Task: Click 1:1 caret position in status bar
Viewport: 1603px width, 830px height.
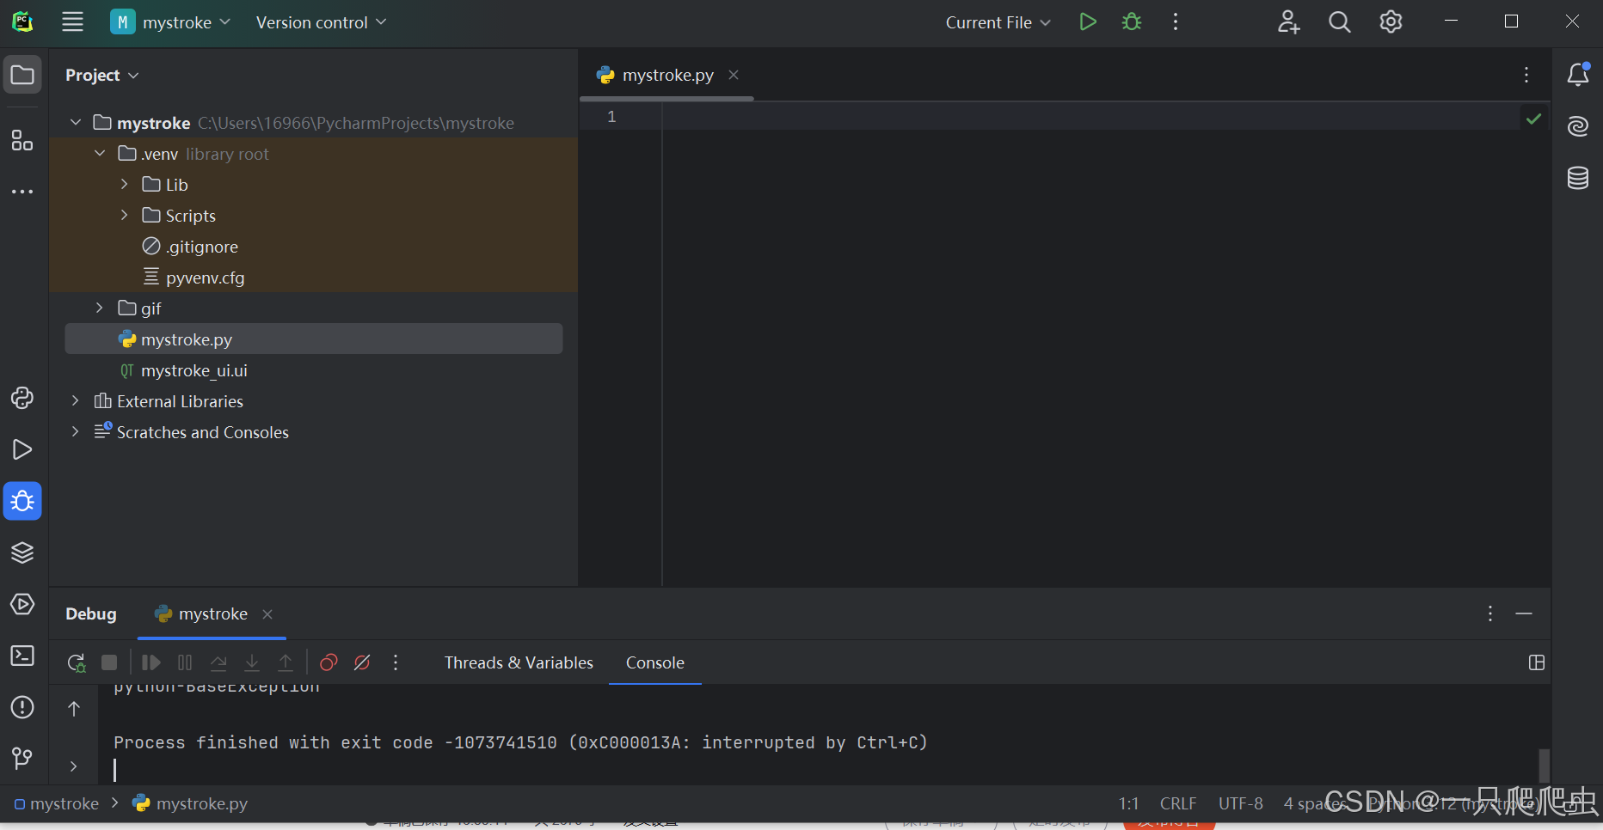Action: click(1128, 803)
